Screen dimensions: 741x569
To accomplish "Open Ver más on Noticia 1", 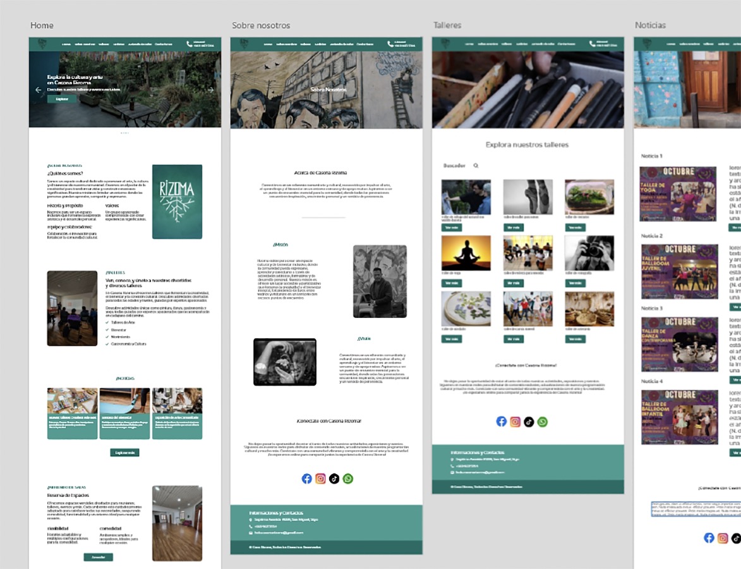I will pyautogui.click(x=736, y=226).
